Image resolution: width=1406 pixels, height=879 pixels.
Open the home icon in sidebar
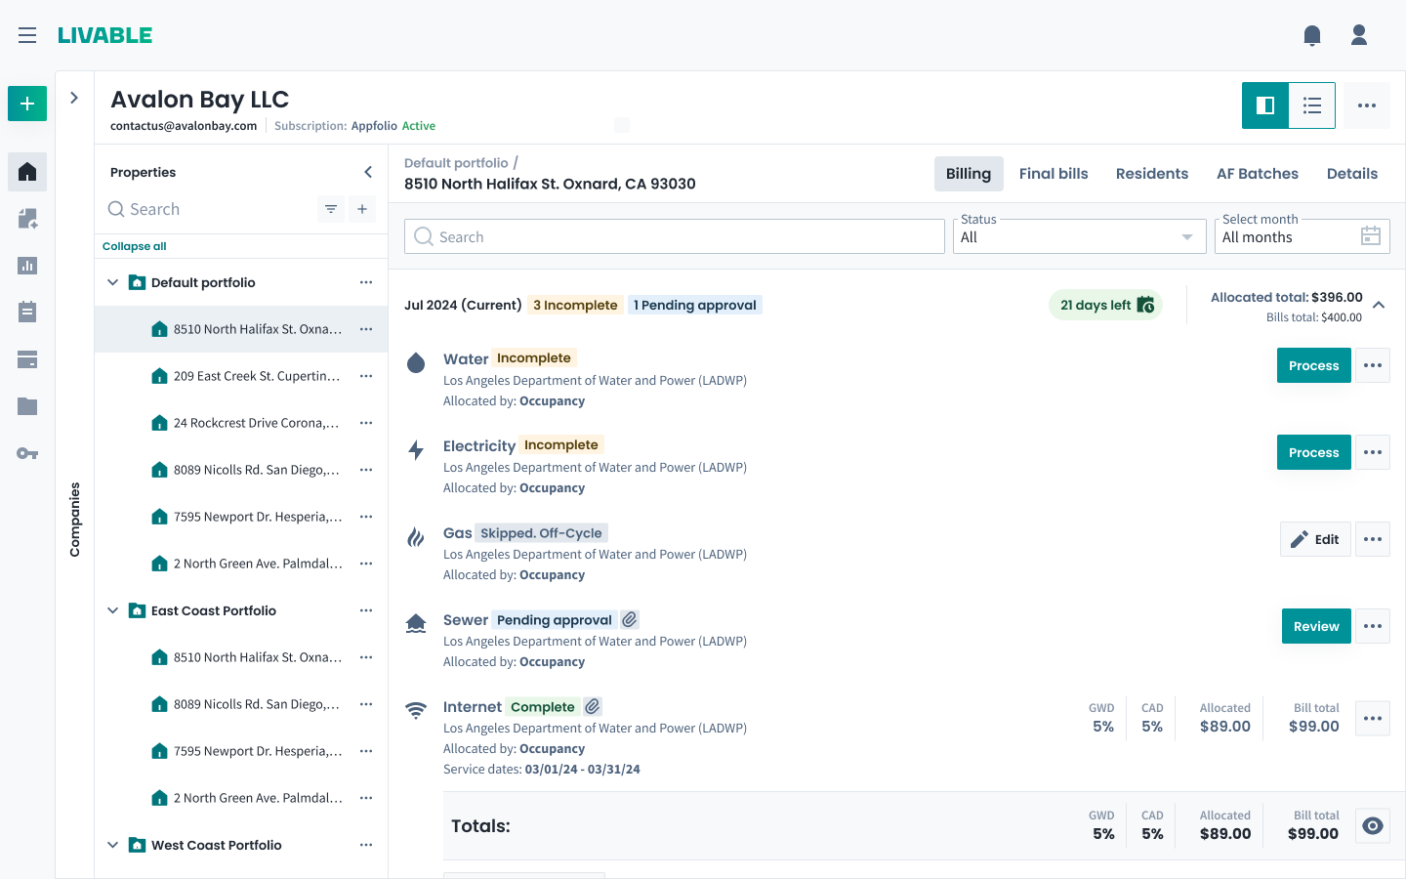point(27,172)
